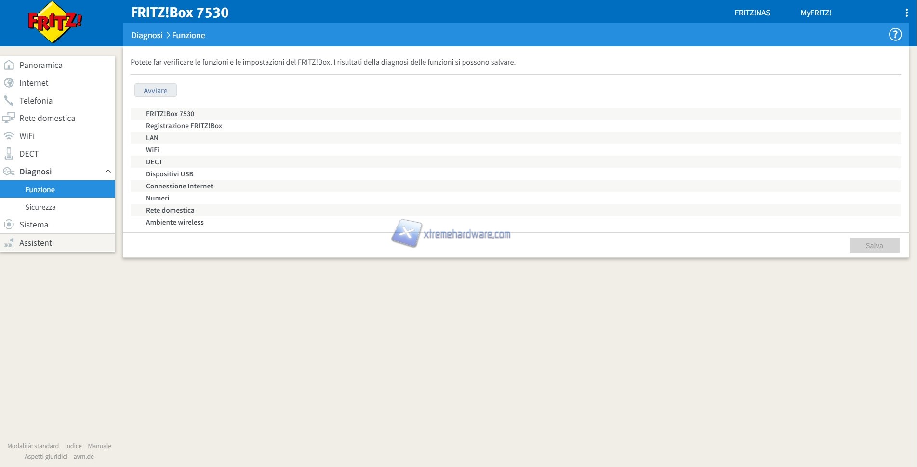Open help via question mark icon

coord(895,35)
